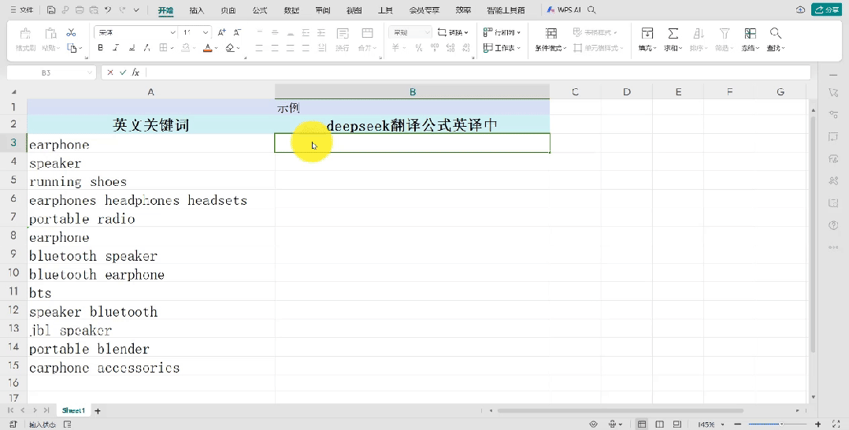Click the eye protection mode icon in status bar
Screen dimensions: 849x430
point(594,424)
